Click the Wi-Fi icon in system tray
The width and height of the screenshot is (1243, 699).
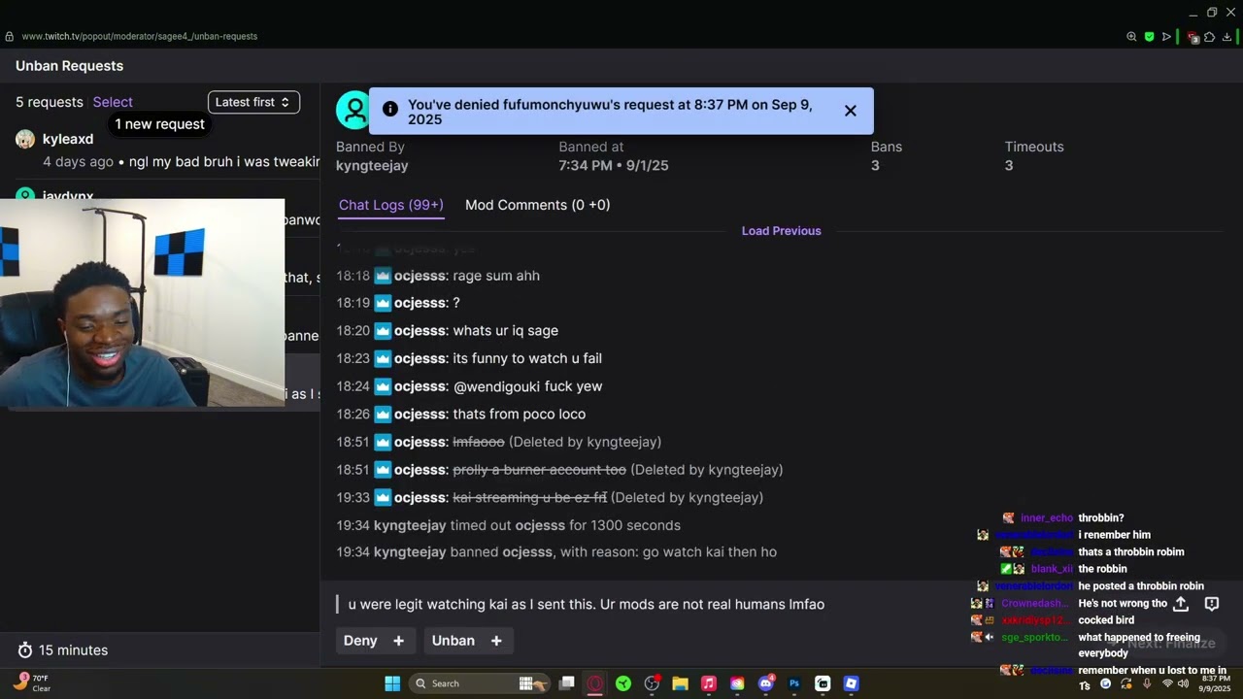coord(1167,683)
